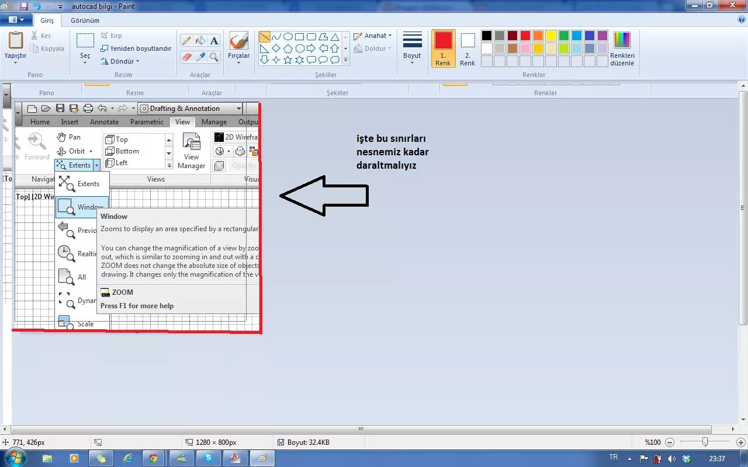Click Yeniden boyutlandır resize button
748x467 pixels.
(136, 48)
